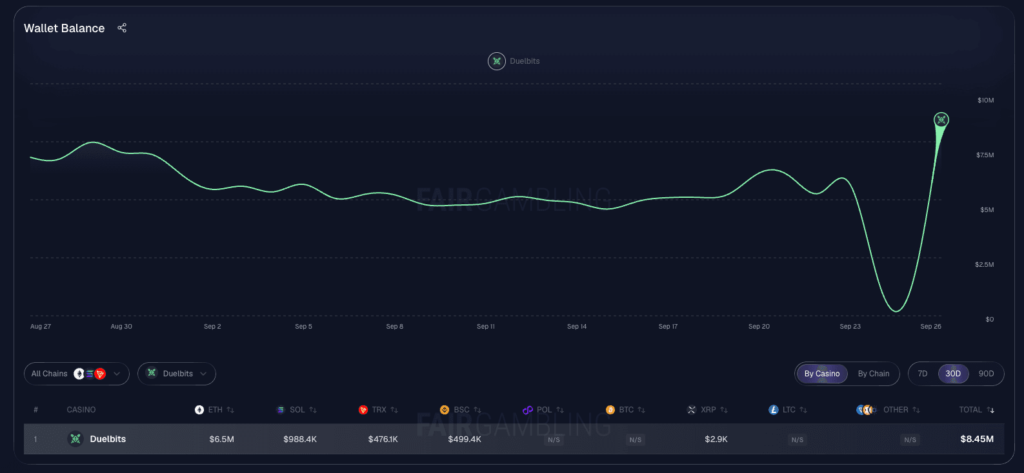The height and width of the screenshot is (473, 1024).
Task: Click the Duelbits legend label
Action: pyautogui.click(x=525, y=61)
